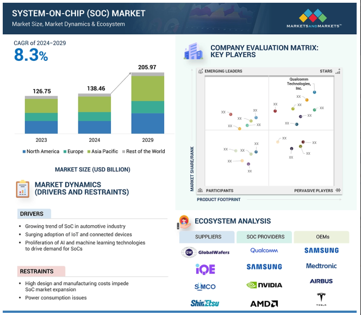
Task: Click the Stars quadrant bar icon
Action: click(x=338, y=71)
